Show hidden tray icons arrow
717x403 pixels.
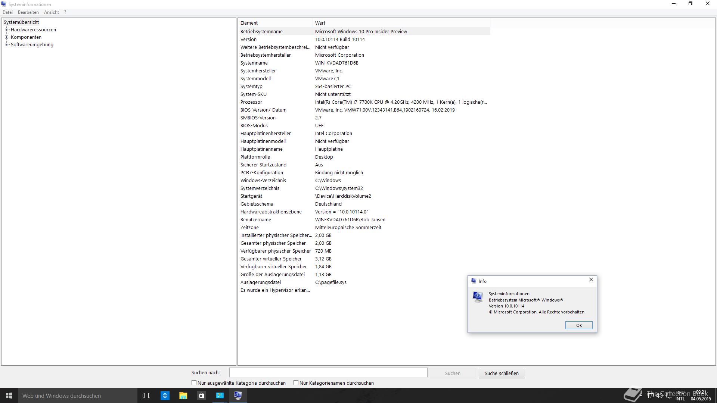[642, 396]
